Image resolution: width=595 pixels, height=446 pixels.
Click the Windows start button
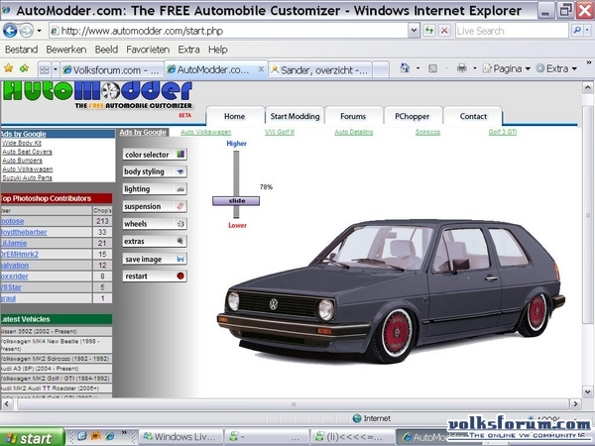tap(33, 437)
